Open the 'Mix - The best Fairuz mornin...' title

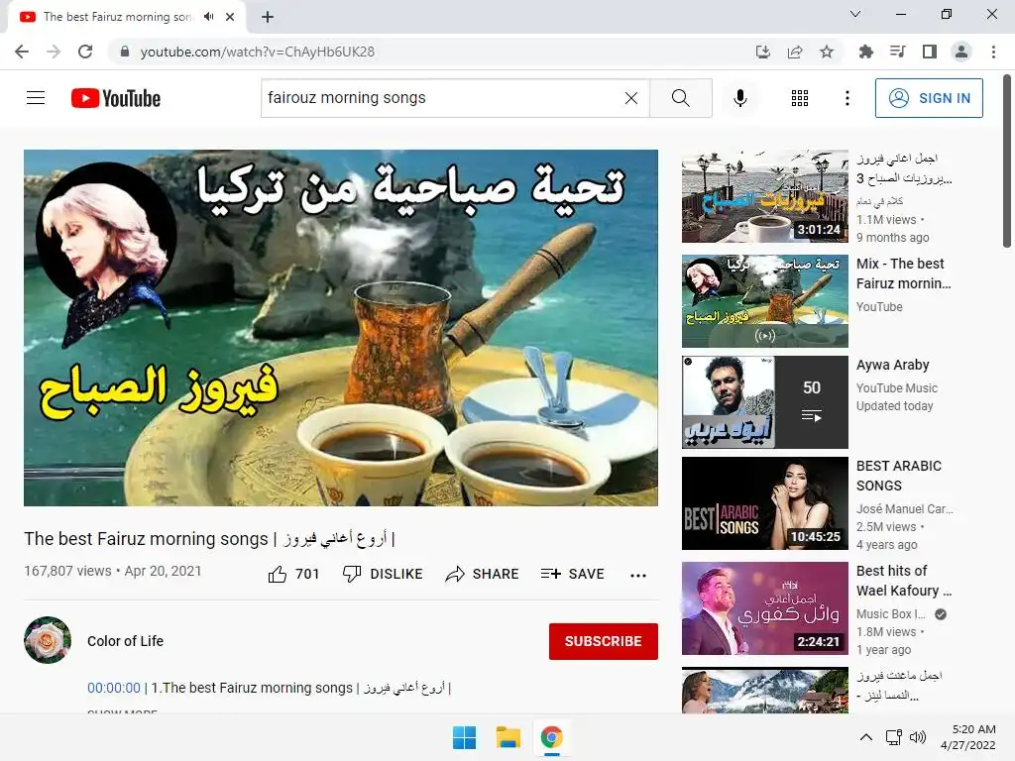tap(904, 273)
